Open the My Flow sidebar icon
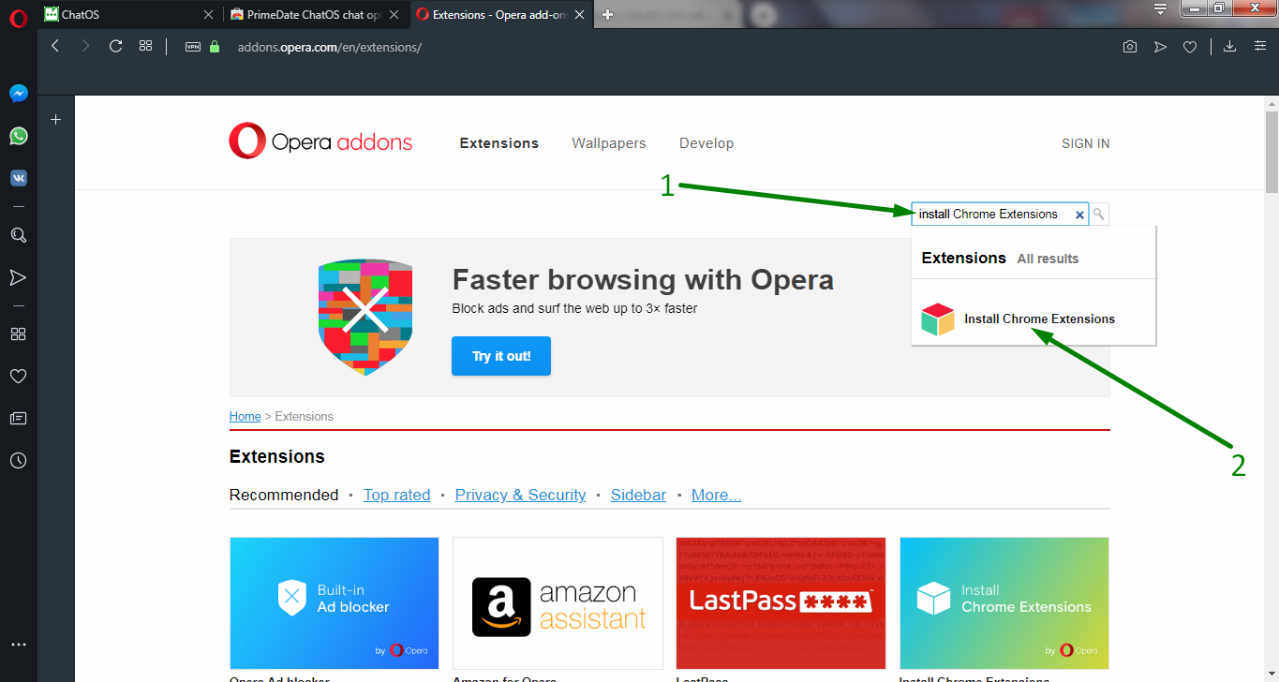Image resolution: width=1279 pixels, height=682 pixels. 18,277
